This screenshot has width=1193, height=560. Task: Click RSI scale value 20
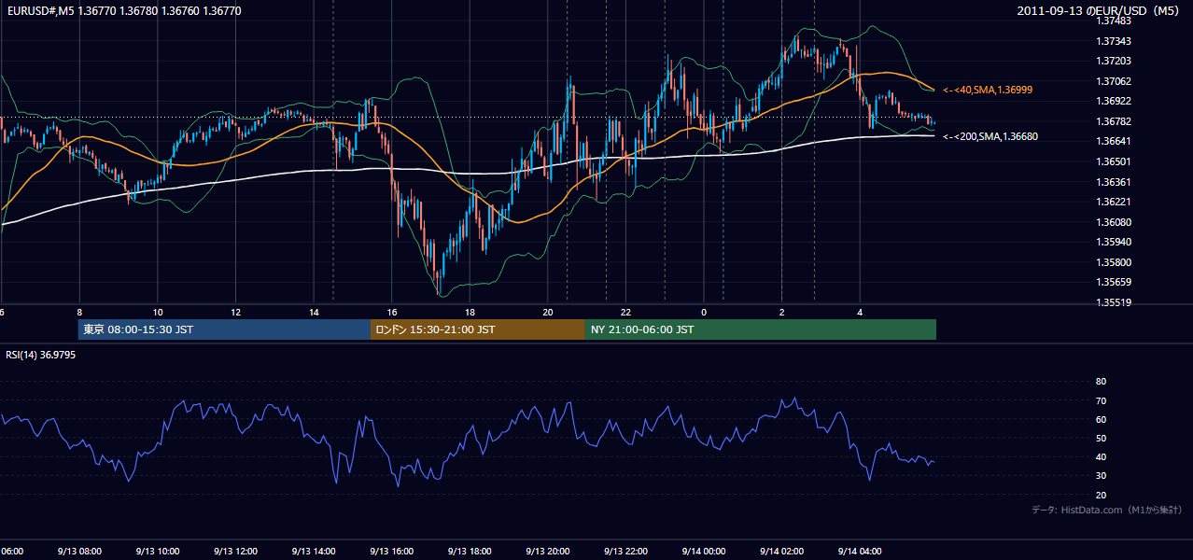1101,495
